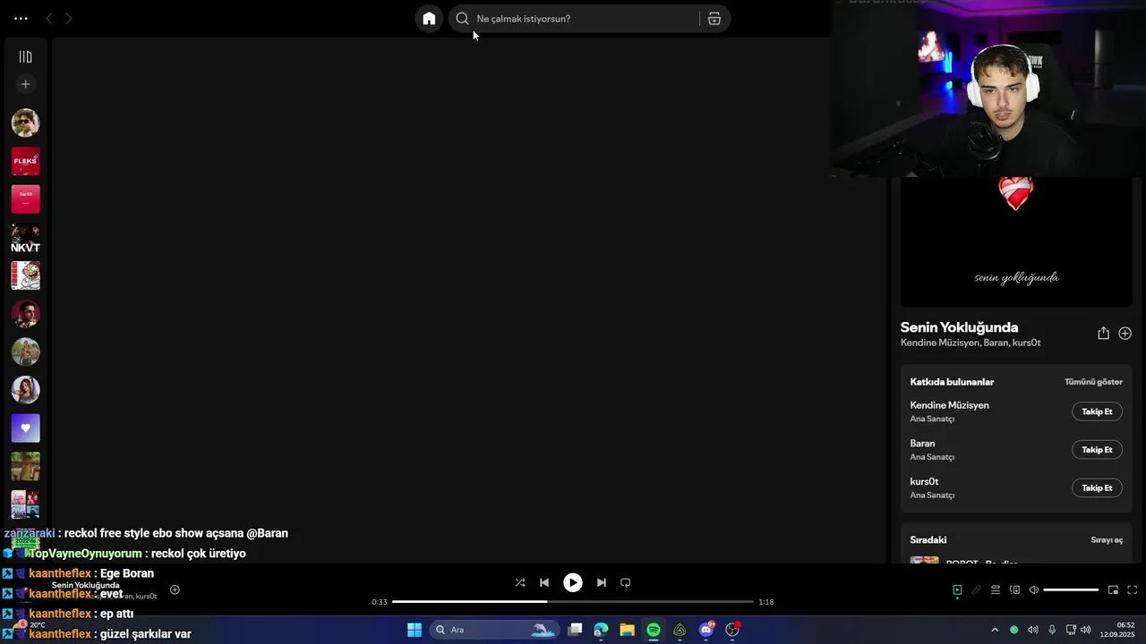The image size is (1146, 644).
Task: Open lyrics microphone icon
Action: click(977, 590)
